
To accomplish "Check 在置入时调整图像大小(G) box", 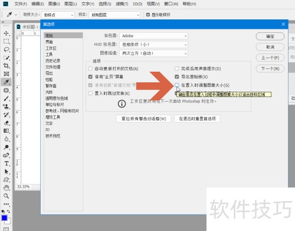I will tap(177, 85).
